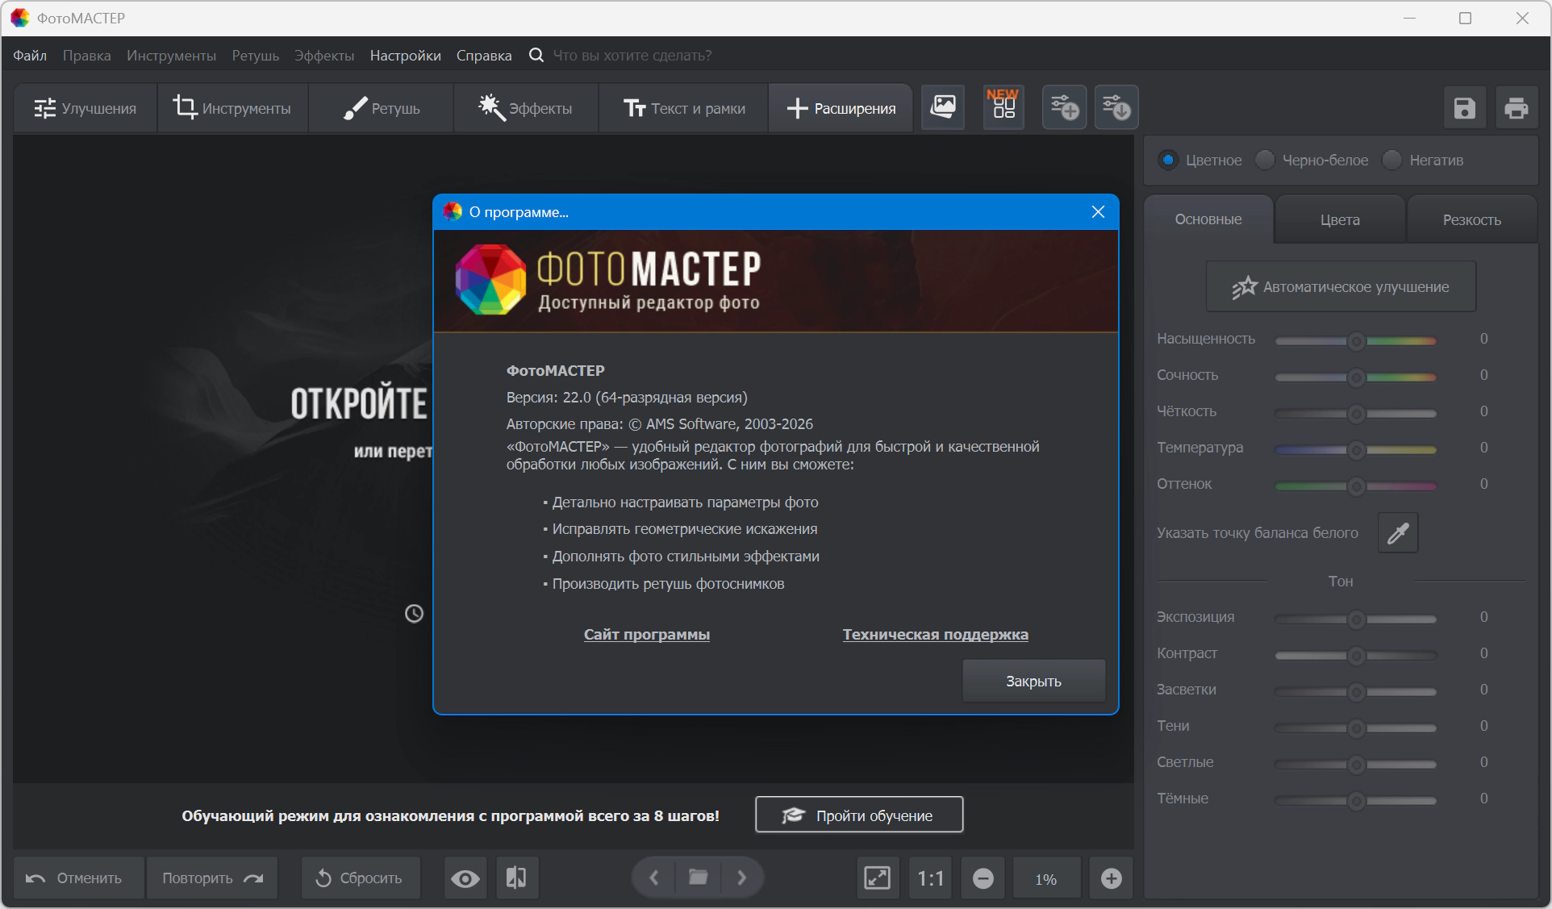Toggle the eye preview original view
The height and width of the screenshot is (909, 1552).
pos(465,878)
